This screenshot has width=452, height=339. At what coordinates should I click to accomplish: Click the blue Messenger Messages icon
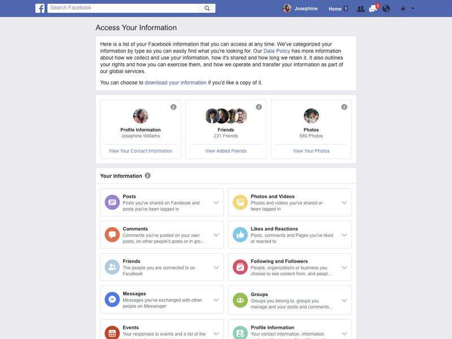(112, 299)
